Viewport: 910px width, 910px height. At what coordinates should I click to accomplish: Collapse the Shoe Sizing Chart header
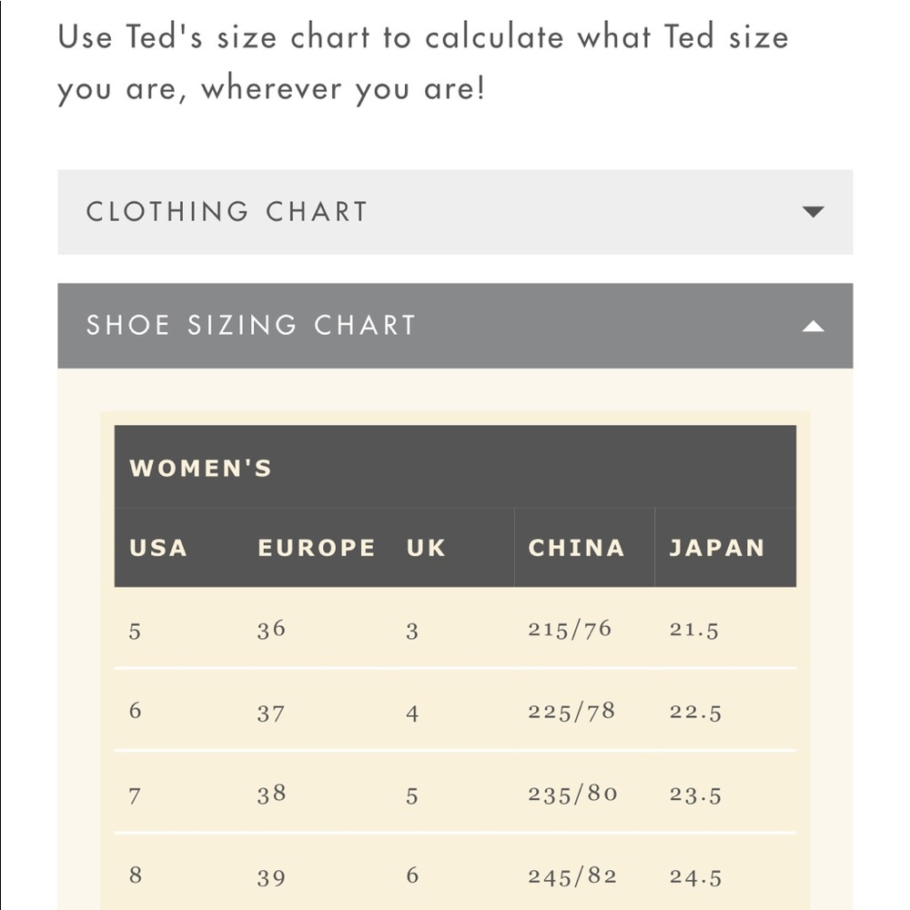click(x=455, y=326)
